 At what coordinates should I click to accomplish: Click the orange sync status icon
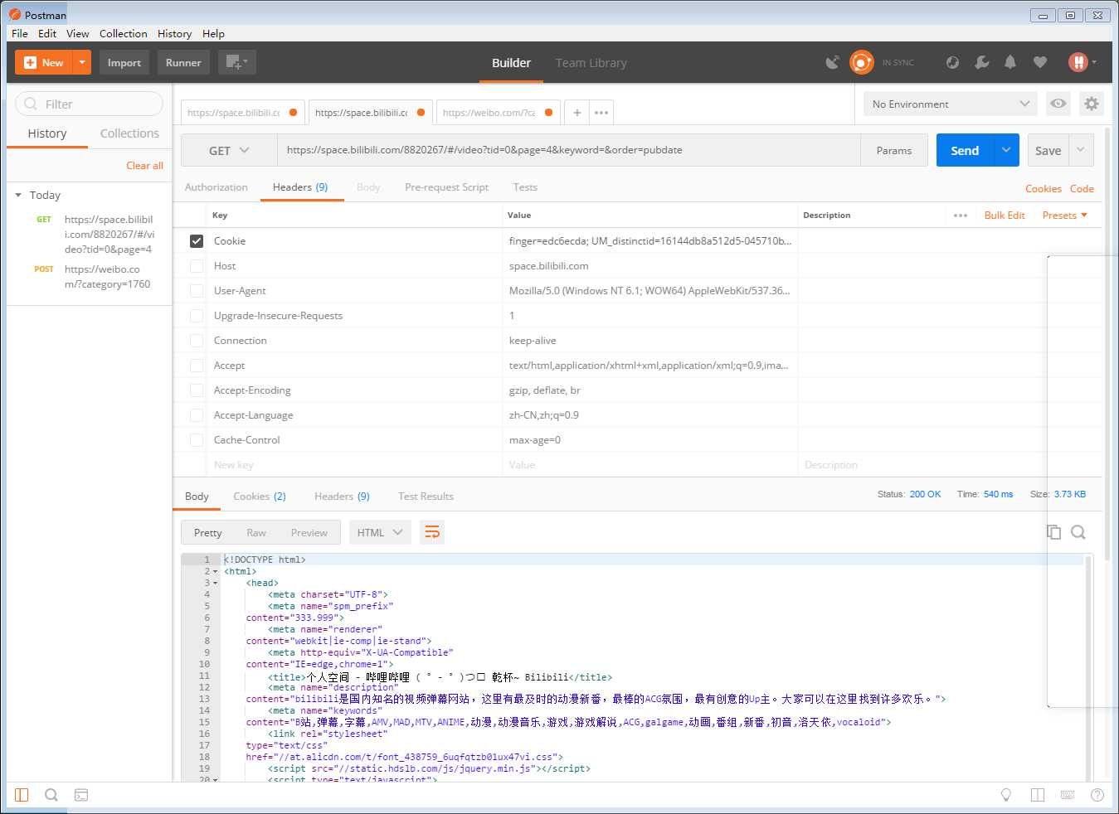coord(862,62)
